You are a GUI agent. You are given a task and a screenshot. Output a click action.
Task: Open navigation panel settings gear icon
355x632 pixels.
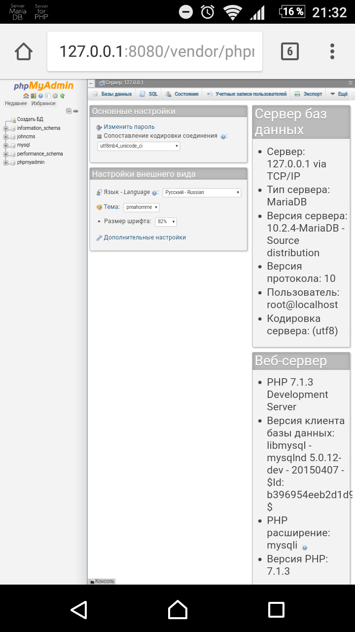point(55,96)
